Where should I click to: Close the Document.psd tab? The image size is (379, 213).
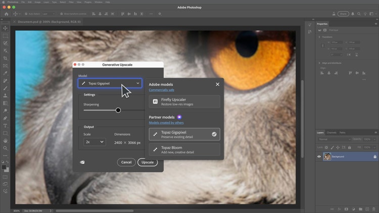(x=15, y=22)
